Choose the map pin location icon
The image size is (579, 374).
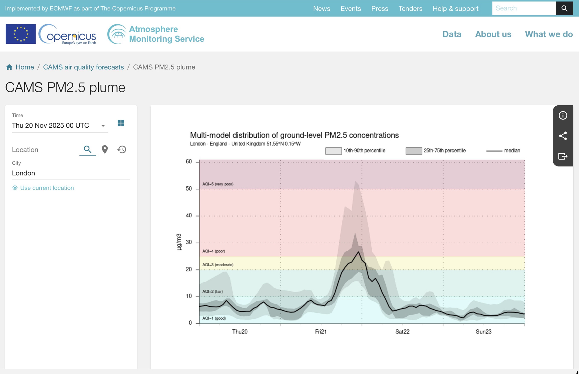coord(105,149)
